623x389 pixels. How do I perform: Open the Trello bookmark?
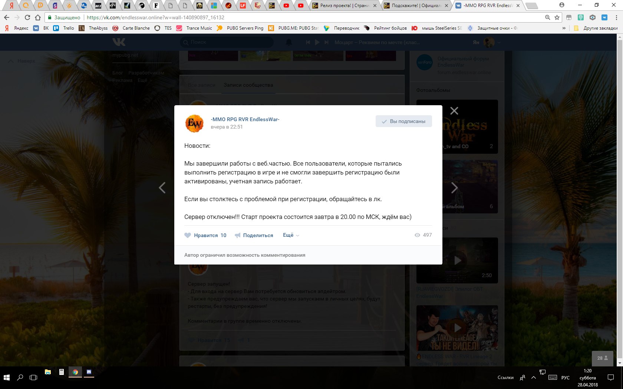pyautogui.click(x=64, y=28)
